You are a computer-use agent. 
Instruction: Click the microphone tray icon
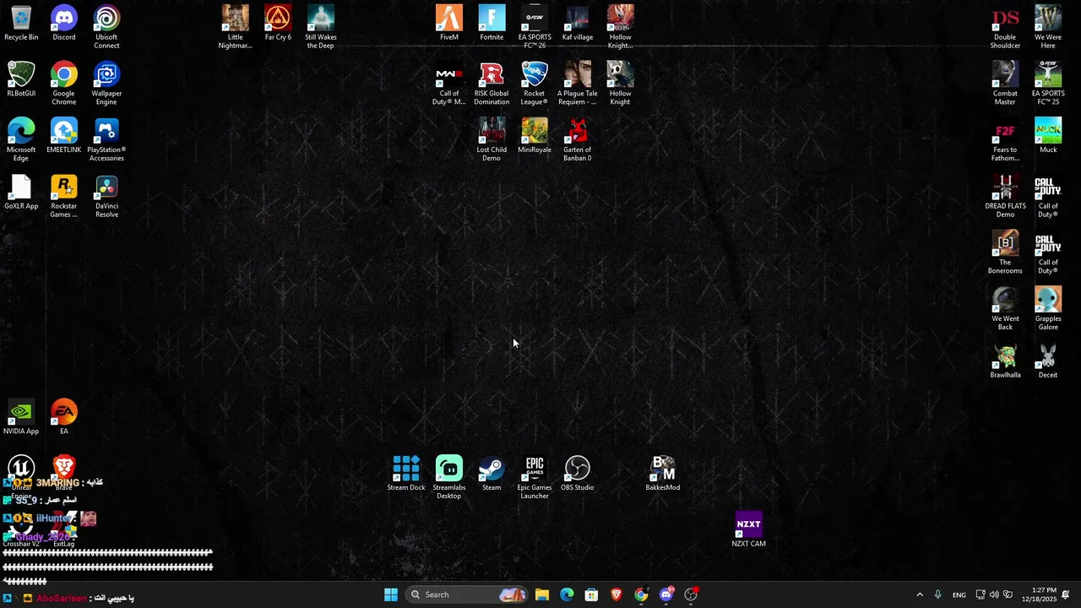point(937,594)
